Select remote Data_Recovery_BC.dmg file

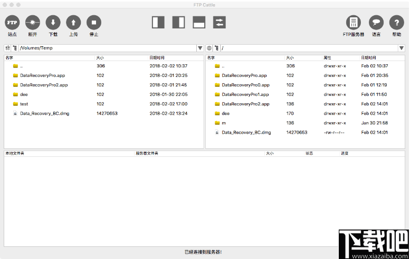[306, 133]
